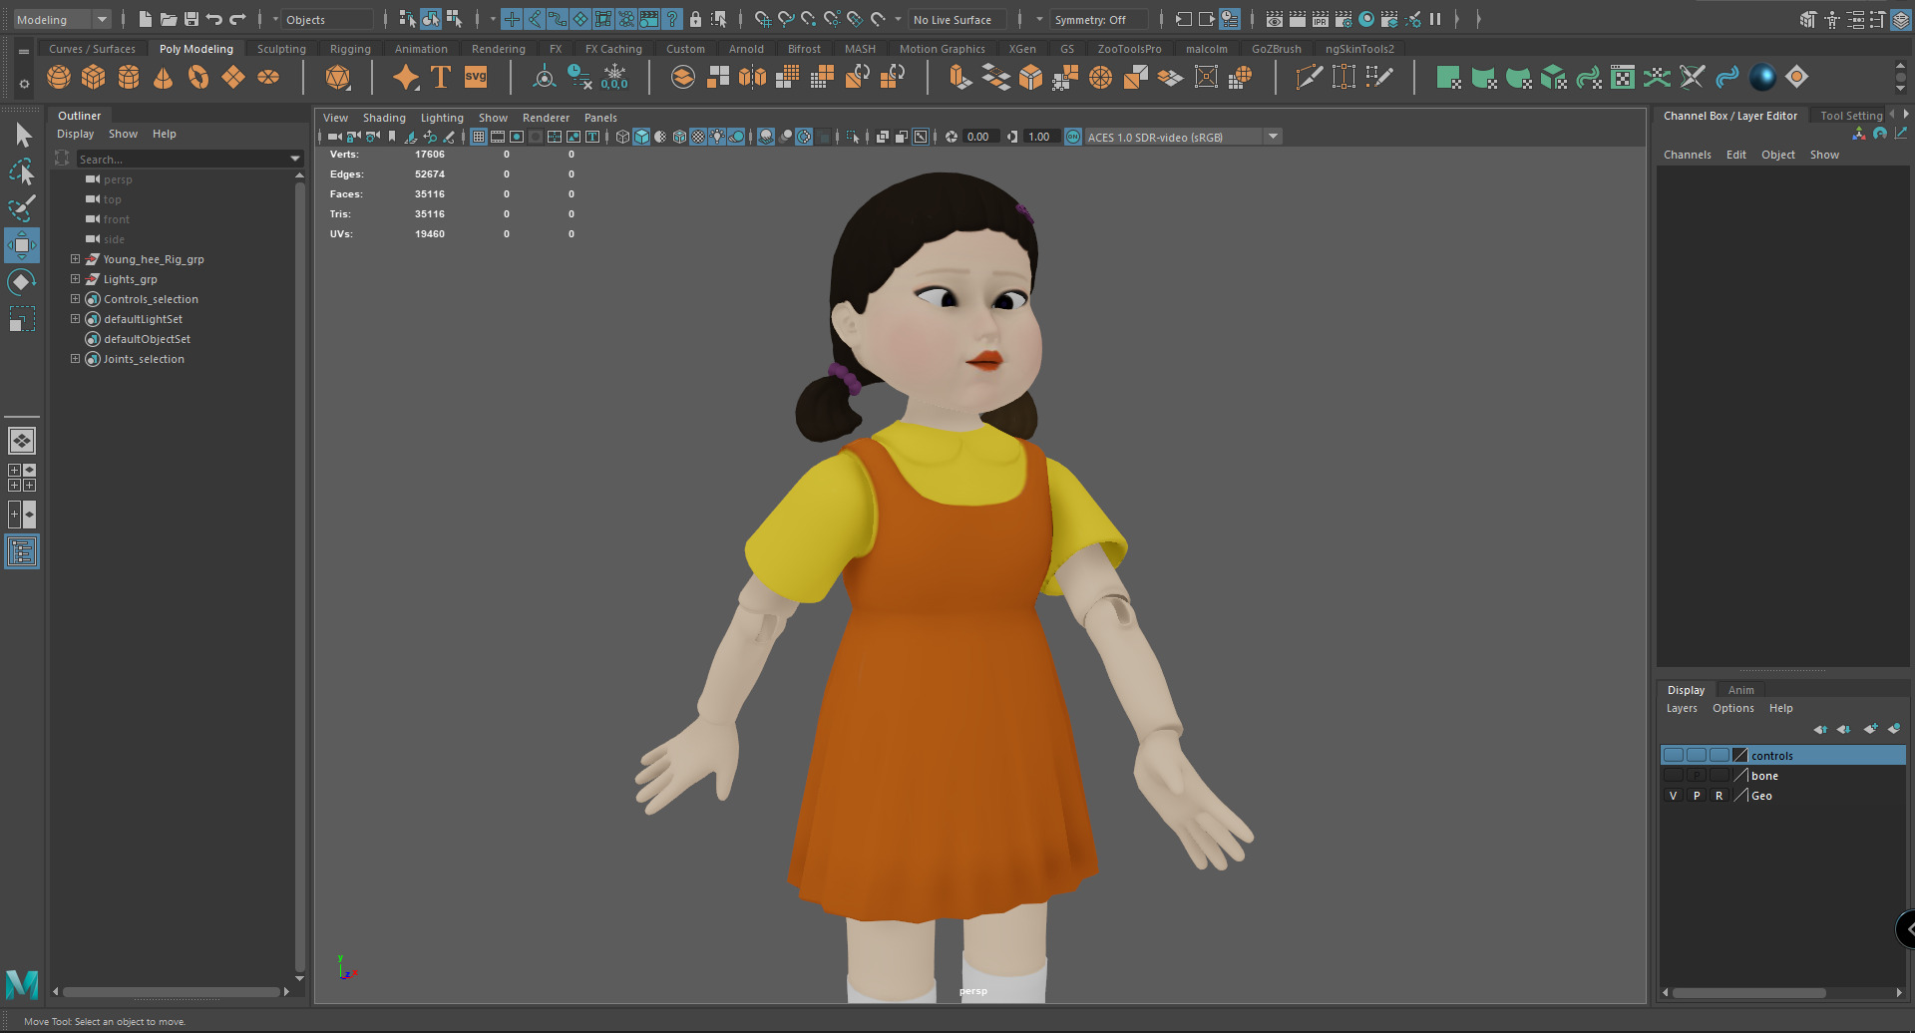Image resolution: width=1915 pixels, height=1033 pixels.
Task: Click the IPR render icon
Action: pos(1321,19)
